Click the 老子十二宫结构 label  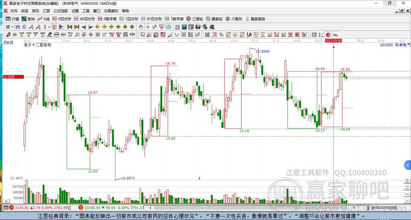tap(37, 45)
